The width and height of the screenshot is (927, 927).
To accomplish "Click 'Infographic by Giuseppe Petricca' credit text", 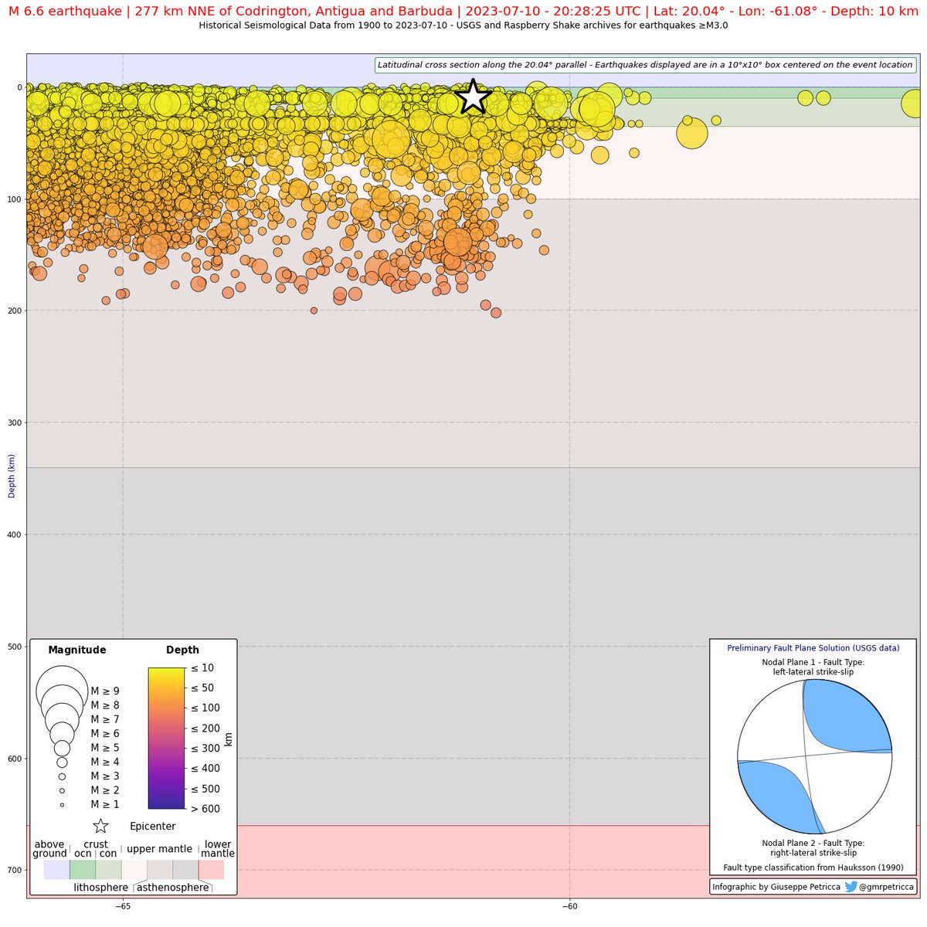I will coord(776,887).
